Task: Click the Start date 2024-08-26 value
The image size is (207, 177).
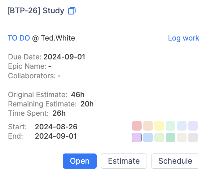Action: click(56, 127)
